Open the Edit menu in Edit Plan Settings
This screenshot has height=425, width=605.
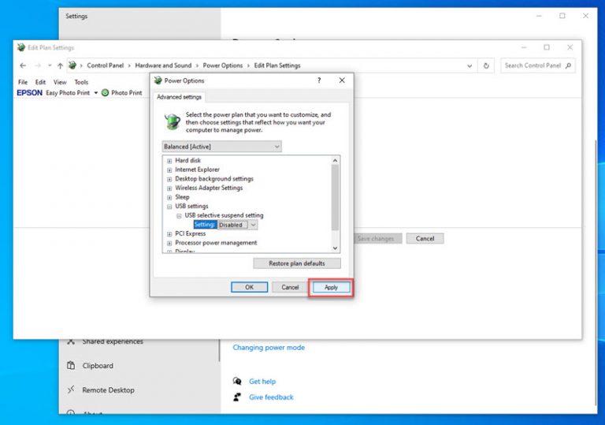tap(40, 82)
